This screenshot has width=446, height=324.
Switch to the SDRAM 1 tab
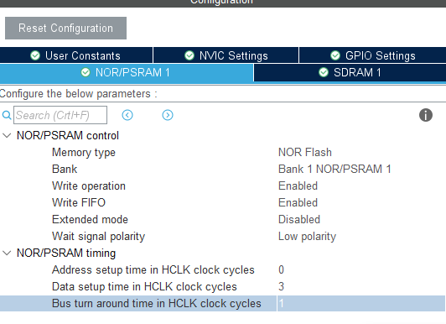(x=350, y=72)
